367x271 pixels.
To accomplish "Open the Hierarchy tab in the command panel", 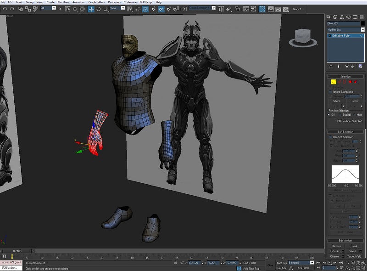I will (x=342, y=17).
